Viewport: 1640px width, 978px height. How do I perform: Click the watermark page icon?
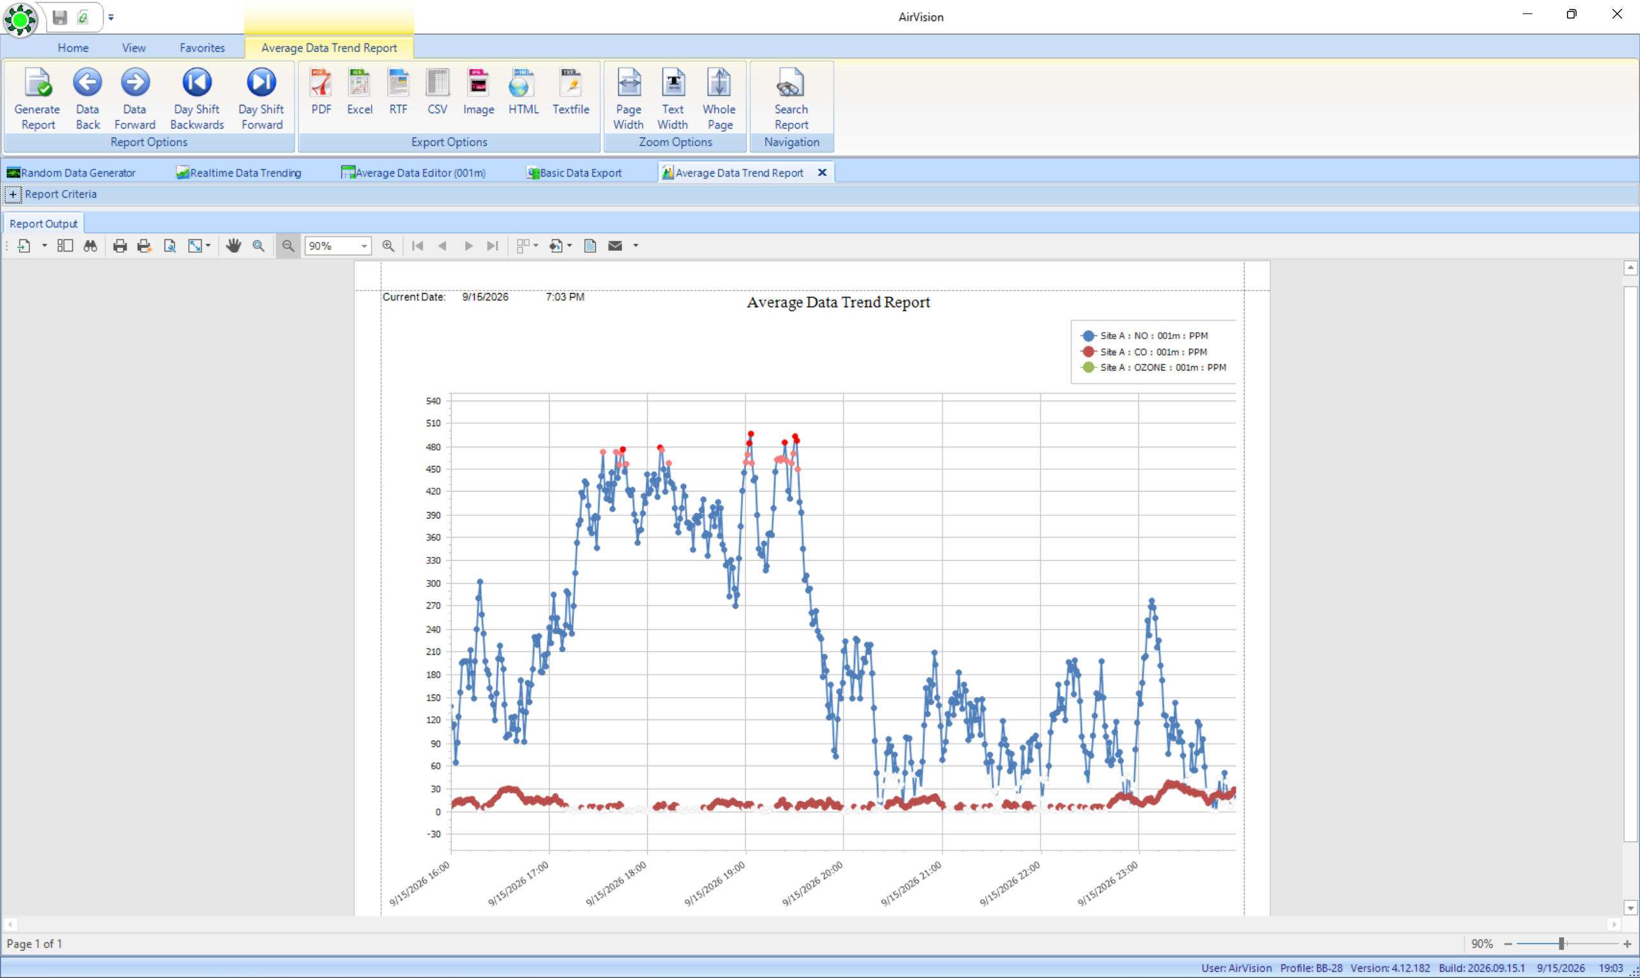[x=590, y=246]
